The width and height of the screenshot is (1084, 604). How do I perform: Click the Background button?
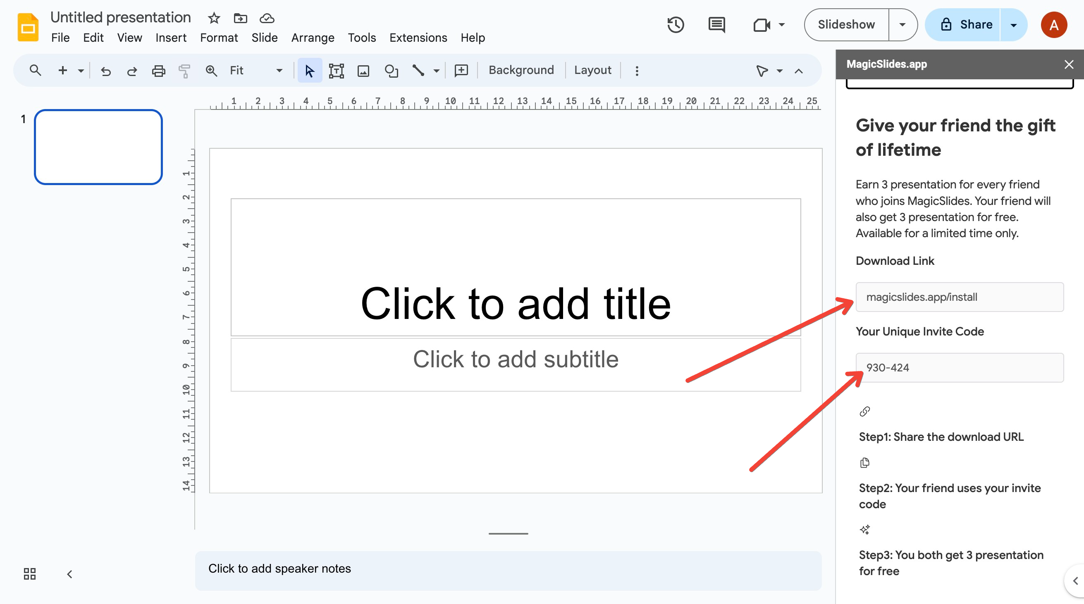click(x=521, y=70)
